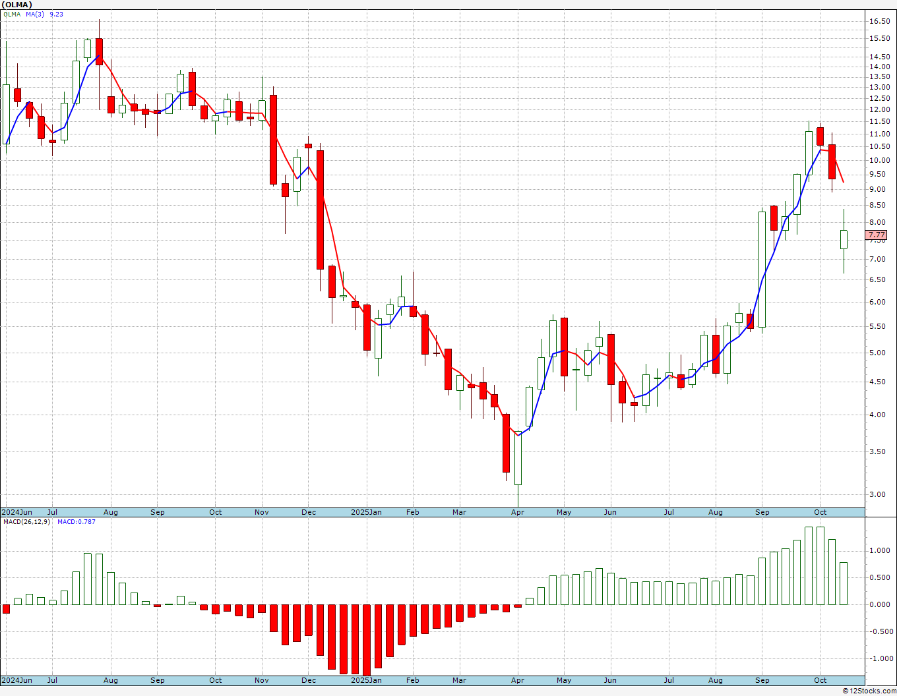
Task: Select the MACD:0.787 value label
Action: click(x=77, y=522)
